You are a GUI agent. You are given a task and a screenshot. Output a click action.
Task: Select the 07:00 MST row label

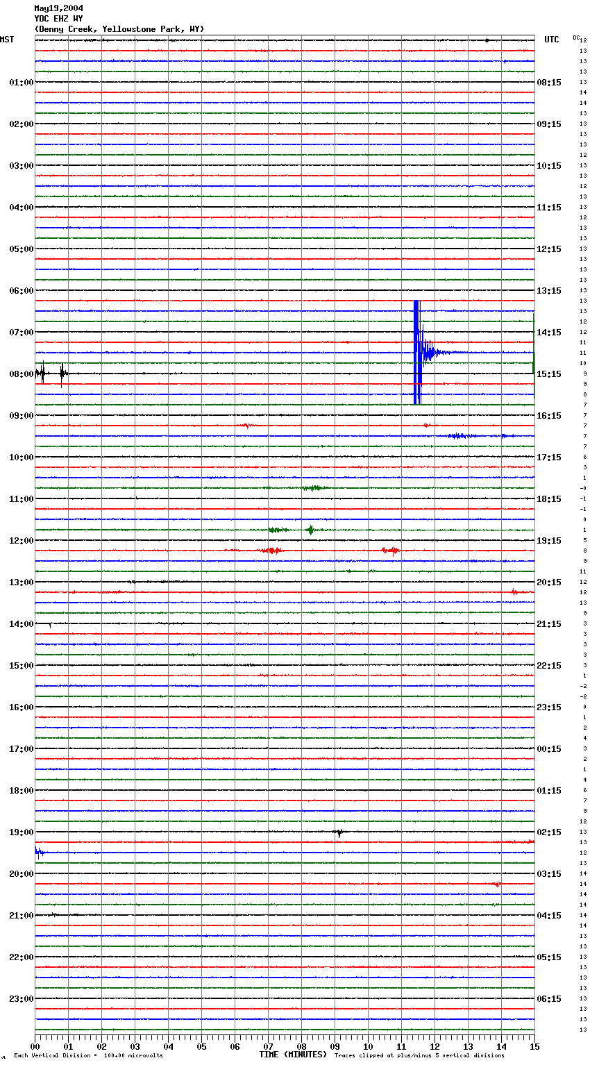pos(22,333)
